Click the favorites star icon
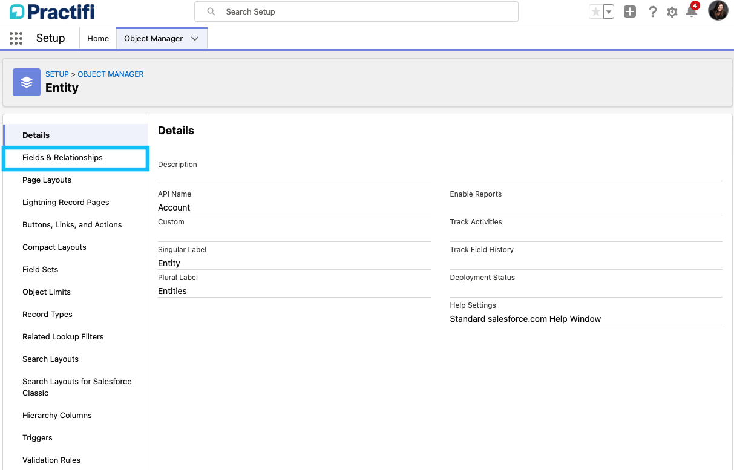Image resolution: width=734 pixels, height=470 pixels. coord(597,11)
